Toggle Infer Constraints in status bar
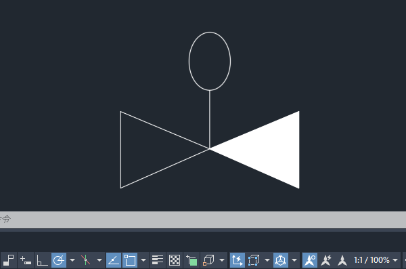The image size is (406, 269). pyautogui.click(x=9, y=260)
